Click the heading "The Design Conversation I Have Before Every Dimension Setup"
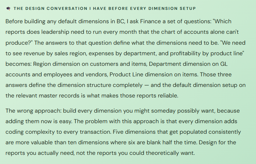The image size is (256, 164). click(x=105, y=8)
